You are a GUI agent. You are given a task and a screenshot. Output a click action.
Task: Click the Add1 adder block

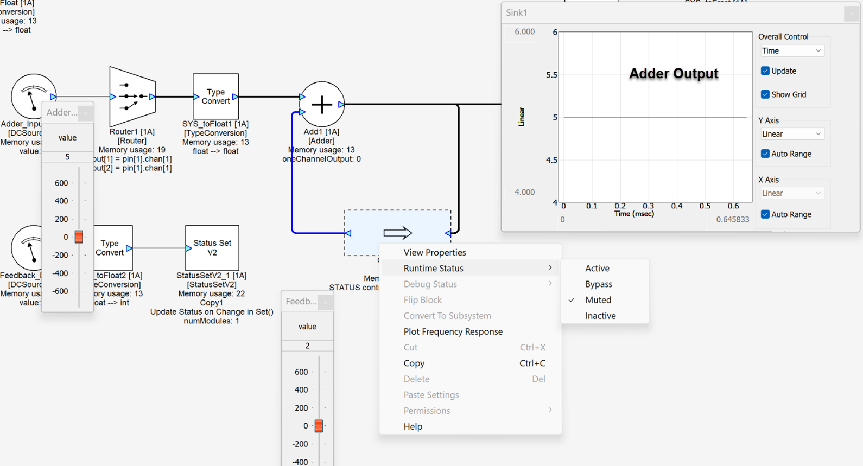coord(322,104)
